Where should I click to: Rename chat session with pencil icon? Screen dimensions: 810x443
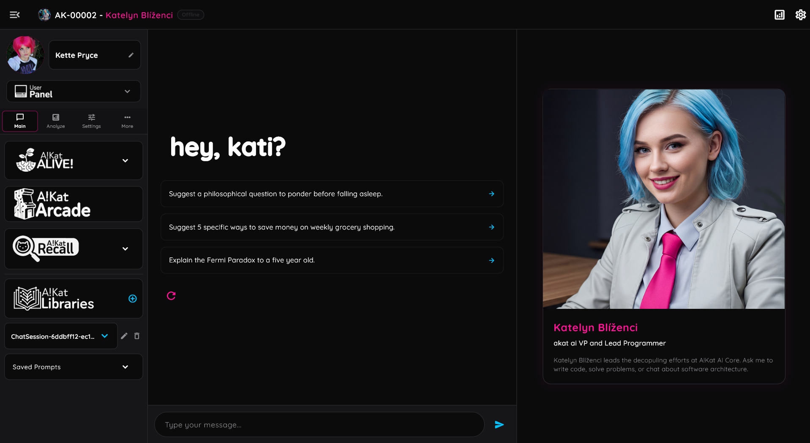point(124,336)
